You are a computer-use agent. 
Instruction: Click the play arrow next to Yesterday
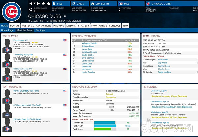click(119, 8)
